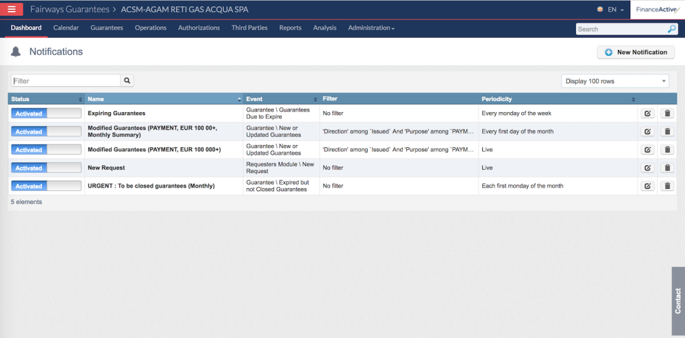The height and width of the screenshot is (338, 685).
Task: Toggle Activated switch for Monthly Summary notification
Action: (x=46, y=131)
